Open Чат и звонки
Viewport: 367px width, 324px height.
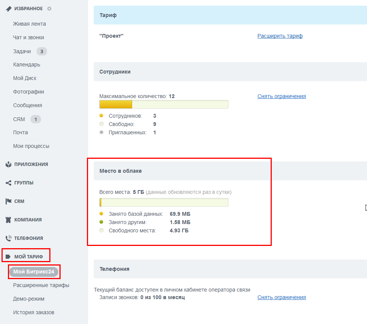pyautogui.click(x=29, y=38)
